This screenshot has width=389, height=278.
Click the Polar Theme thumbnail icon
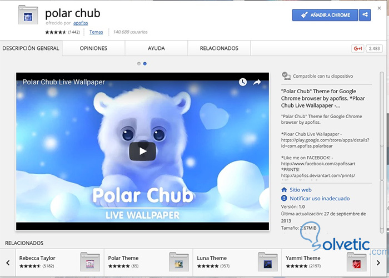pyautogui.click(x=178, y=262)
